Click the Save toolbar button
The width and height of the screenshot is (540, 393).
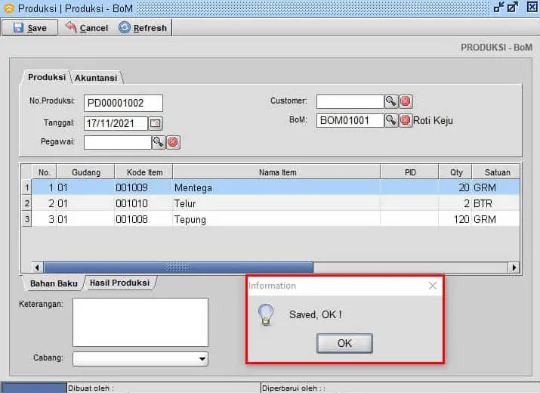pos(30,28)
